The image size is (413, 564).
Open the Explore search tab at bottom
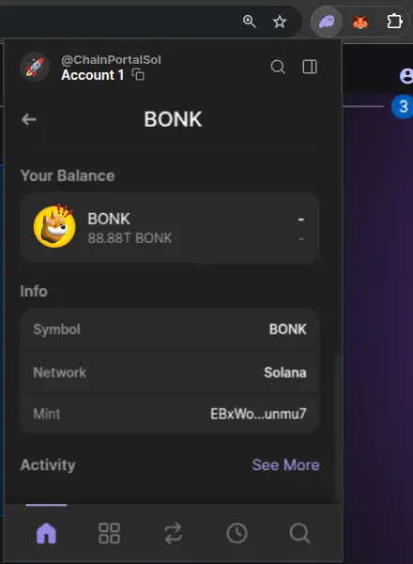point(299,533)
